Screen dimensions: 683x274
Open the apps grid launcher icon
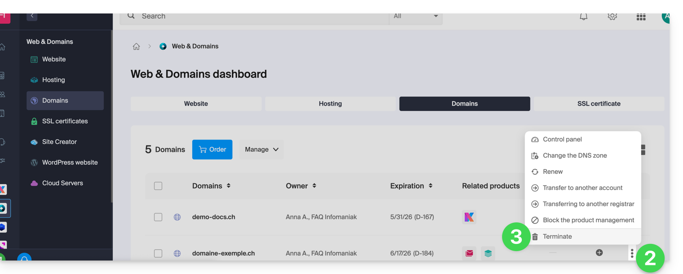click(641, 17)
